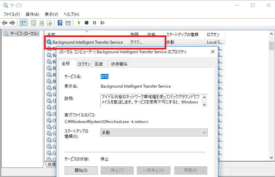Sort by the ログオン column header
Image resolution: width=275 pixels, height=177 pixels.
[215, 34]
